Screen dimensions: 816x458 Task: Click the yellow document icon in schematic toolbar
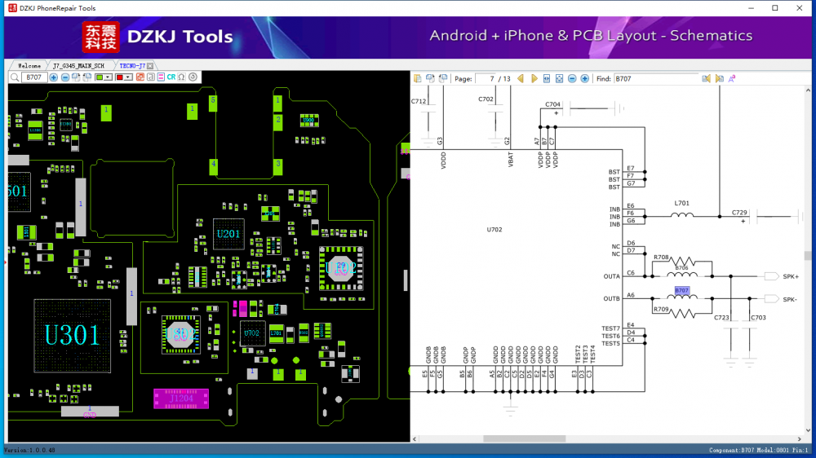click(417, 78)
